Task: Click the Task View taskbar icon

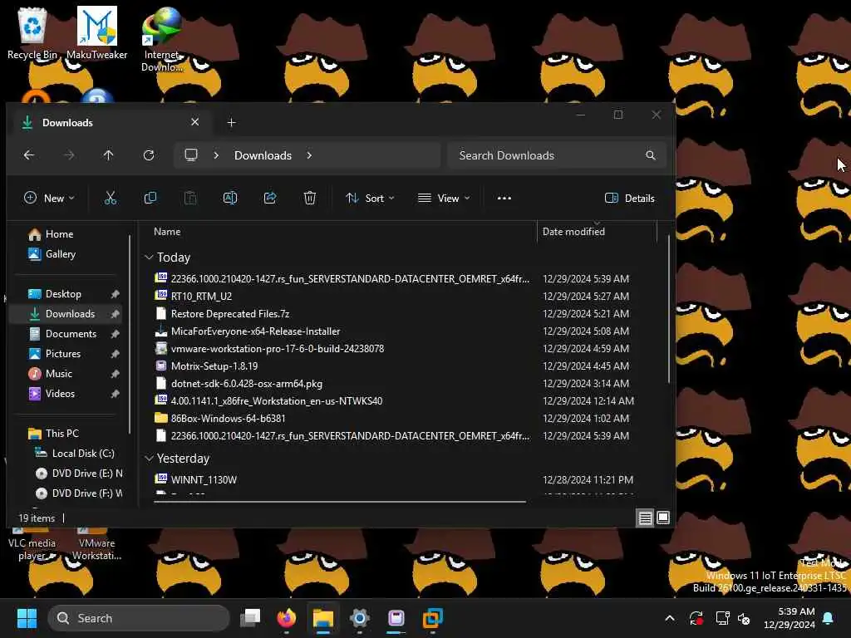Action: (250, 618)
